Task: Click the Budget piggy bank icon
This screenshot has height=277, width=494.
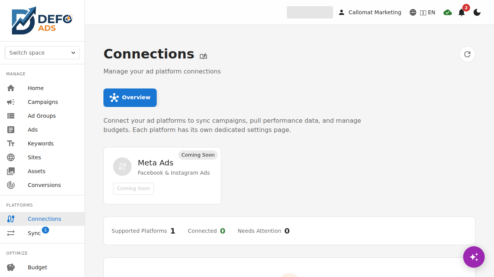Action: [x=11, y=267]
